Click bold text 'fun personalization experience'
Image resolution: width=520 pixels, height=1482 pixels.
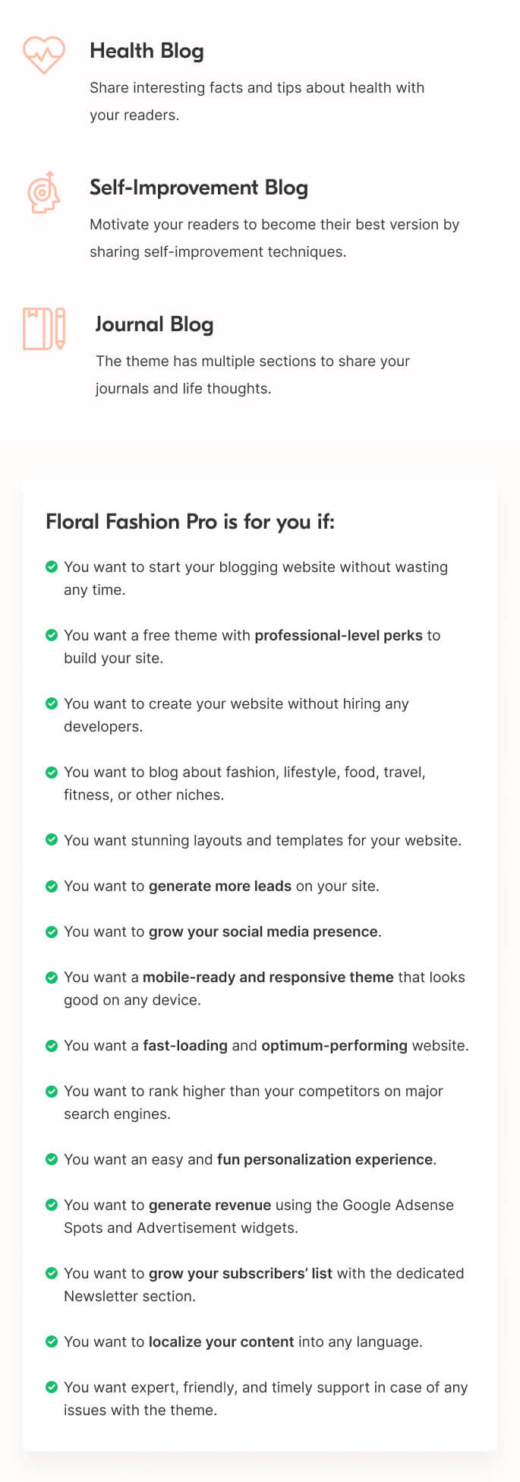coord(325,1159)
